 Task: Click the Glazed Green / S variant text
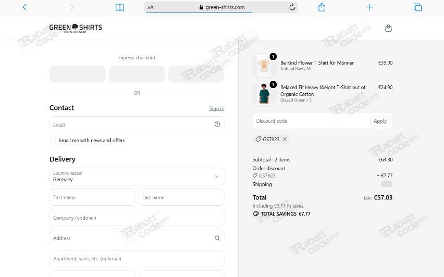point(296,100)
